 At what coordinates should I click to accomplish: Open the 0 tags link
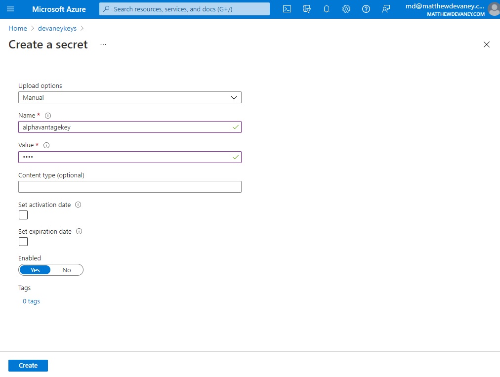tap(31, 301)
